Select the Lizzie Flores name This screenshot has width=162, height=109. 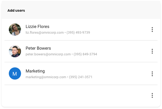click(x=37, y=27)
